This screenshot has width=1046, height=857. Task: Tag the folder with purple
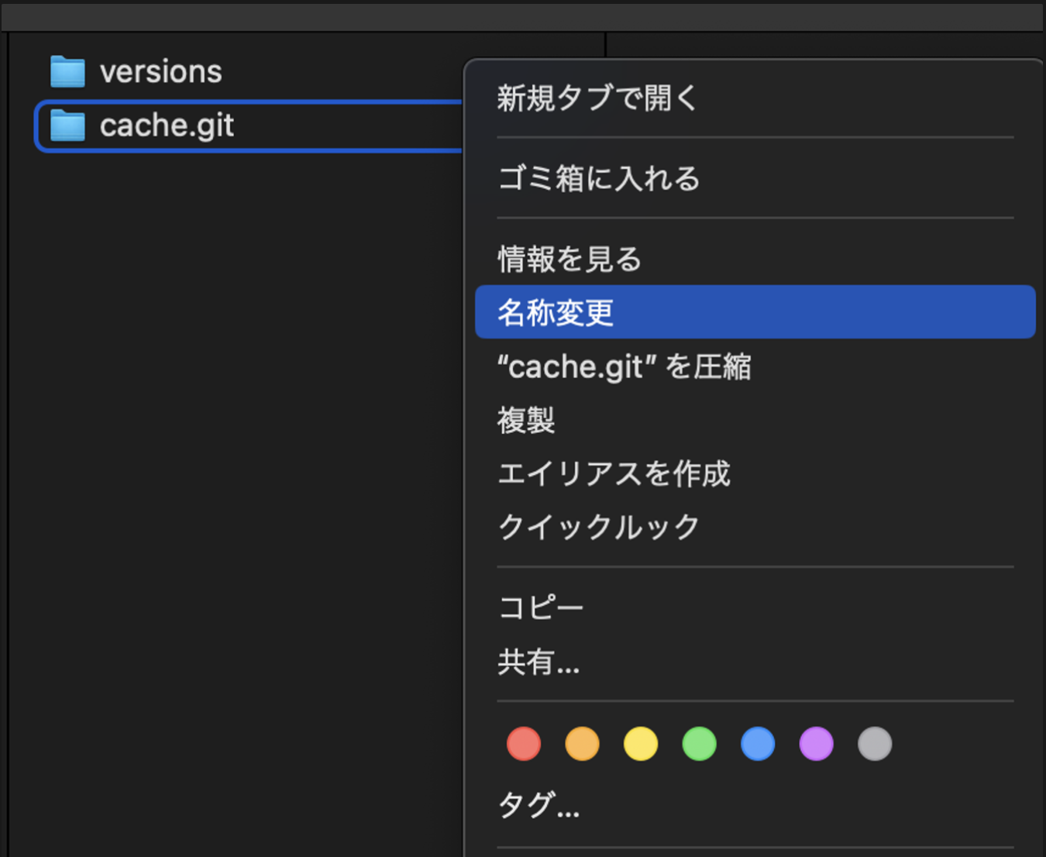point(816,744)
